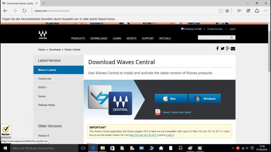The image size is (271, 152).
Task: Click the site search magnifier icon
Action: click(232, 38)
